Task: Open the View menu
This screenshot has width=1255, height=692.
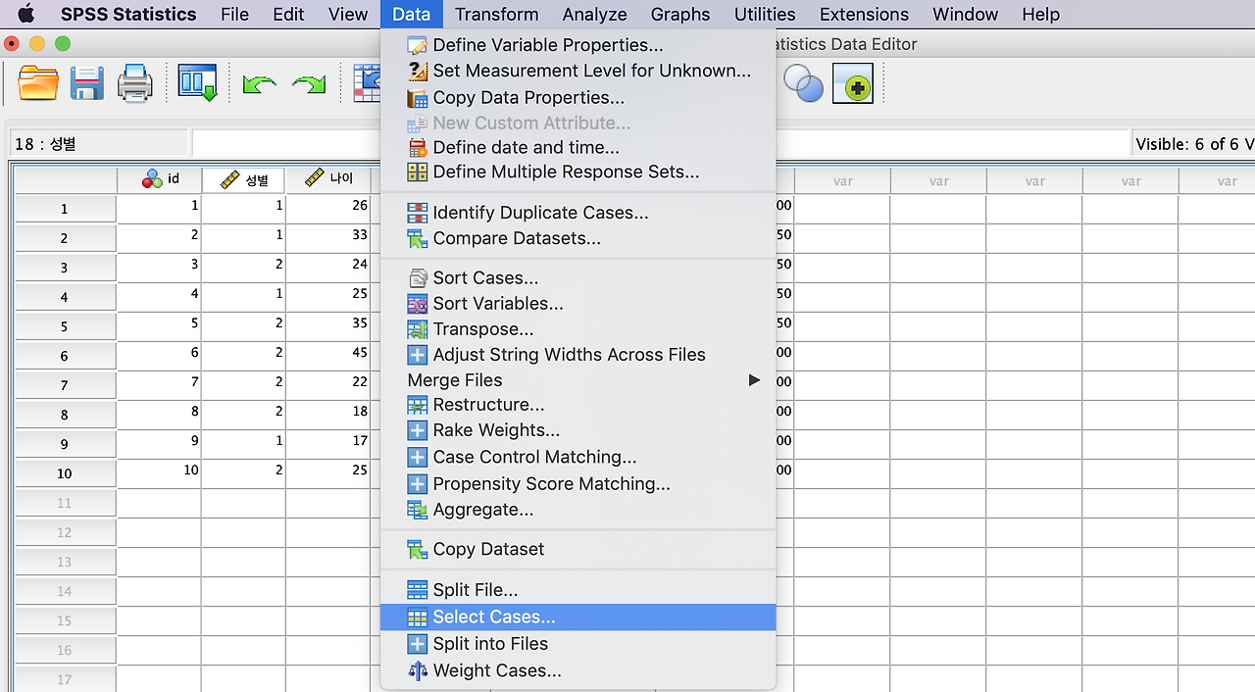Action: [x=348, y=14]
